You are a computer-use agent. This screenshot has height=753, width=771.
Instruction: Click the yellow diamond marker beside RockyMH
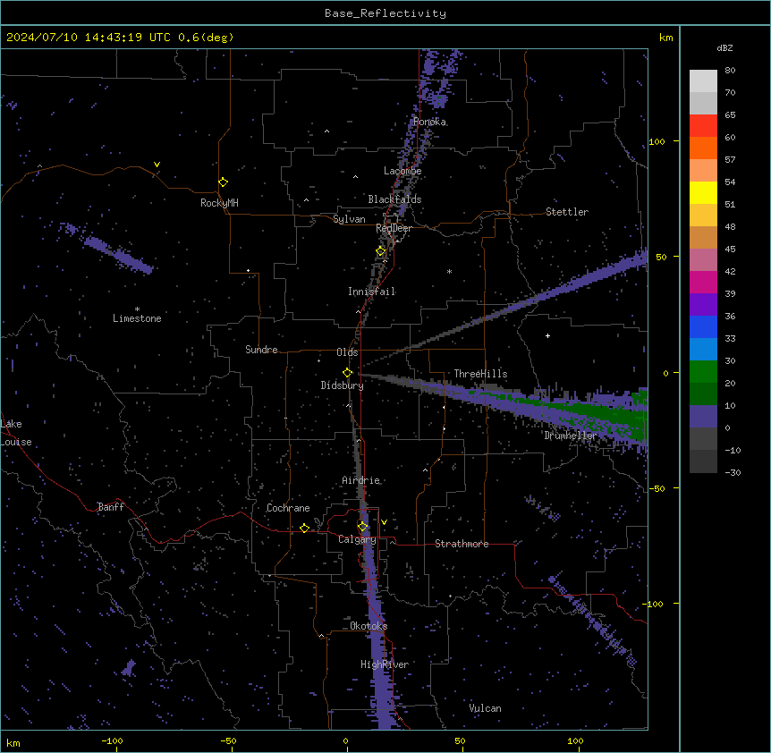[224, 182]
